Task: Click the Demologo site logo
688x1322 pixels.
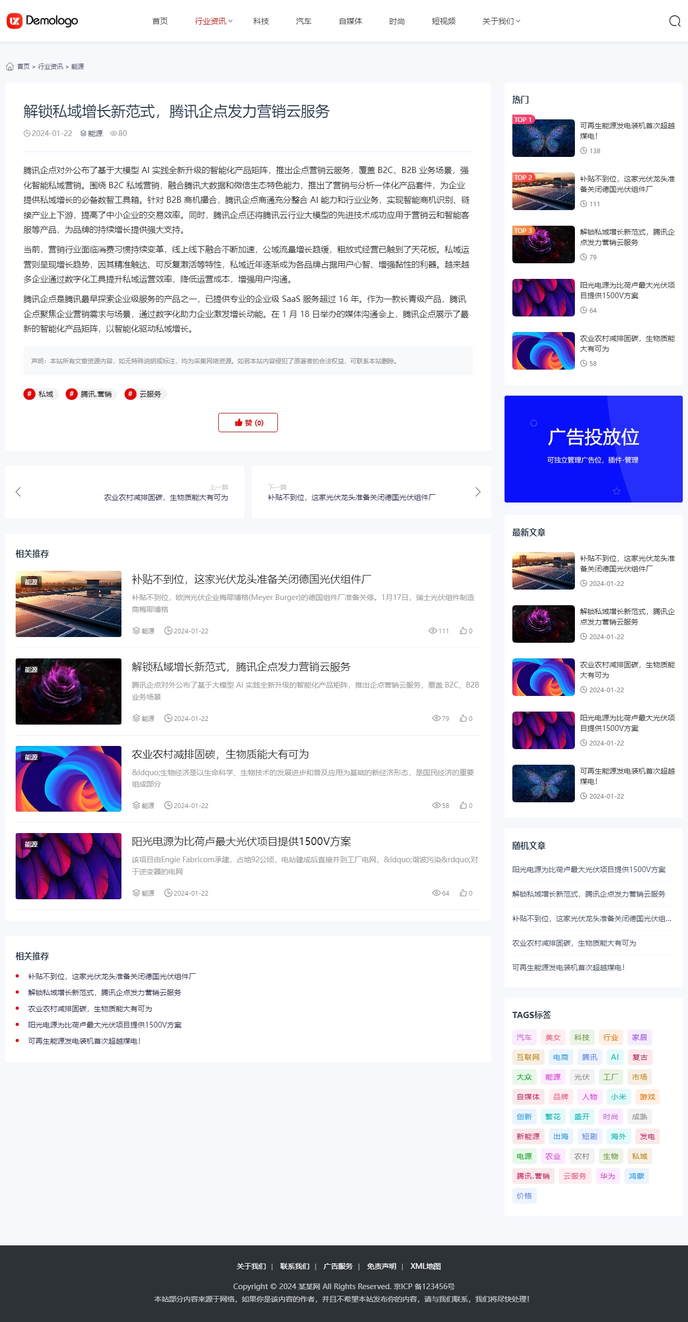Action: (x=42, y=21)
